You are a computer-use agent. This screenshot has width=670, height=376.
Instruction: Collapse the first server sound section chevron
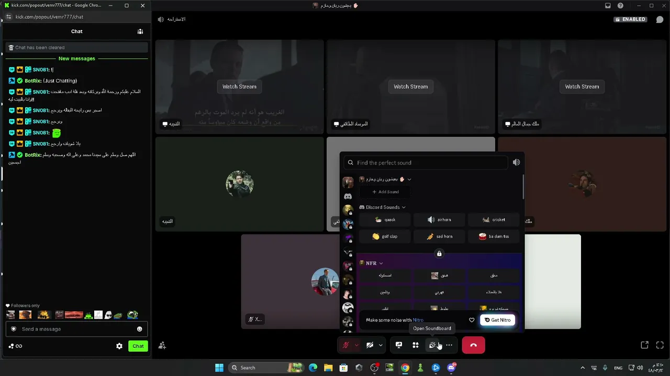[x=409, y=180]
